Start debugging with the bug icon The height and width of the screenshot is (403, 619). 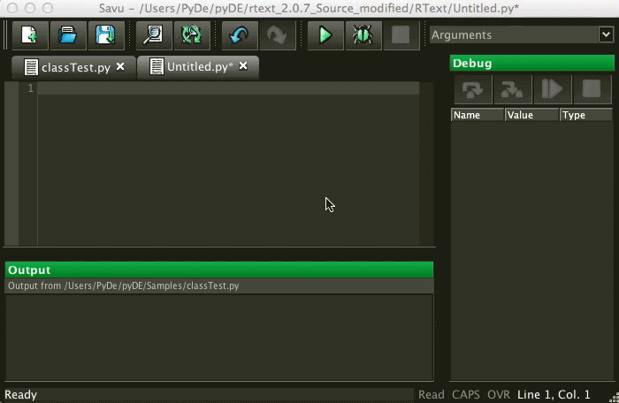(363, 35)
